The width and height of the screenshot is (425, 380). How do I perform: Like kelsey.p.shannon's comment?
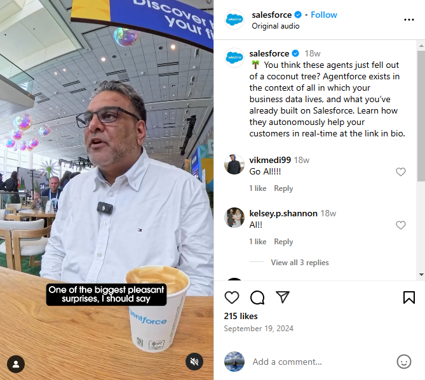[x=401, y=225]
